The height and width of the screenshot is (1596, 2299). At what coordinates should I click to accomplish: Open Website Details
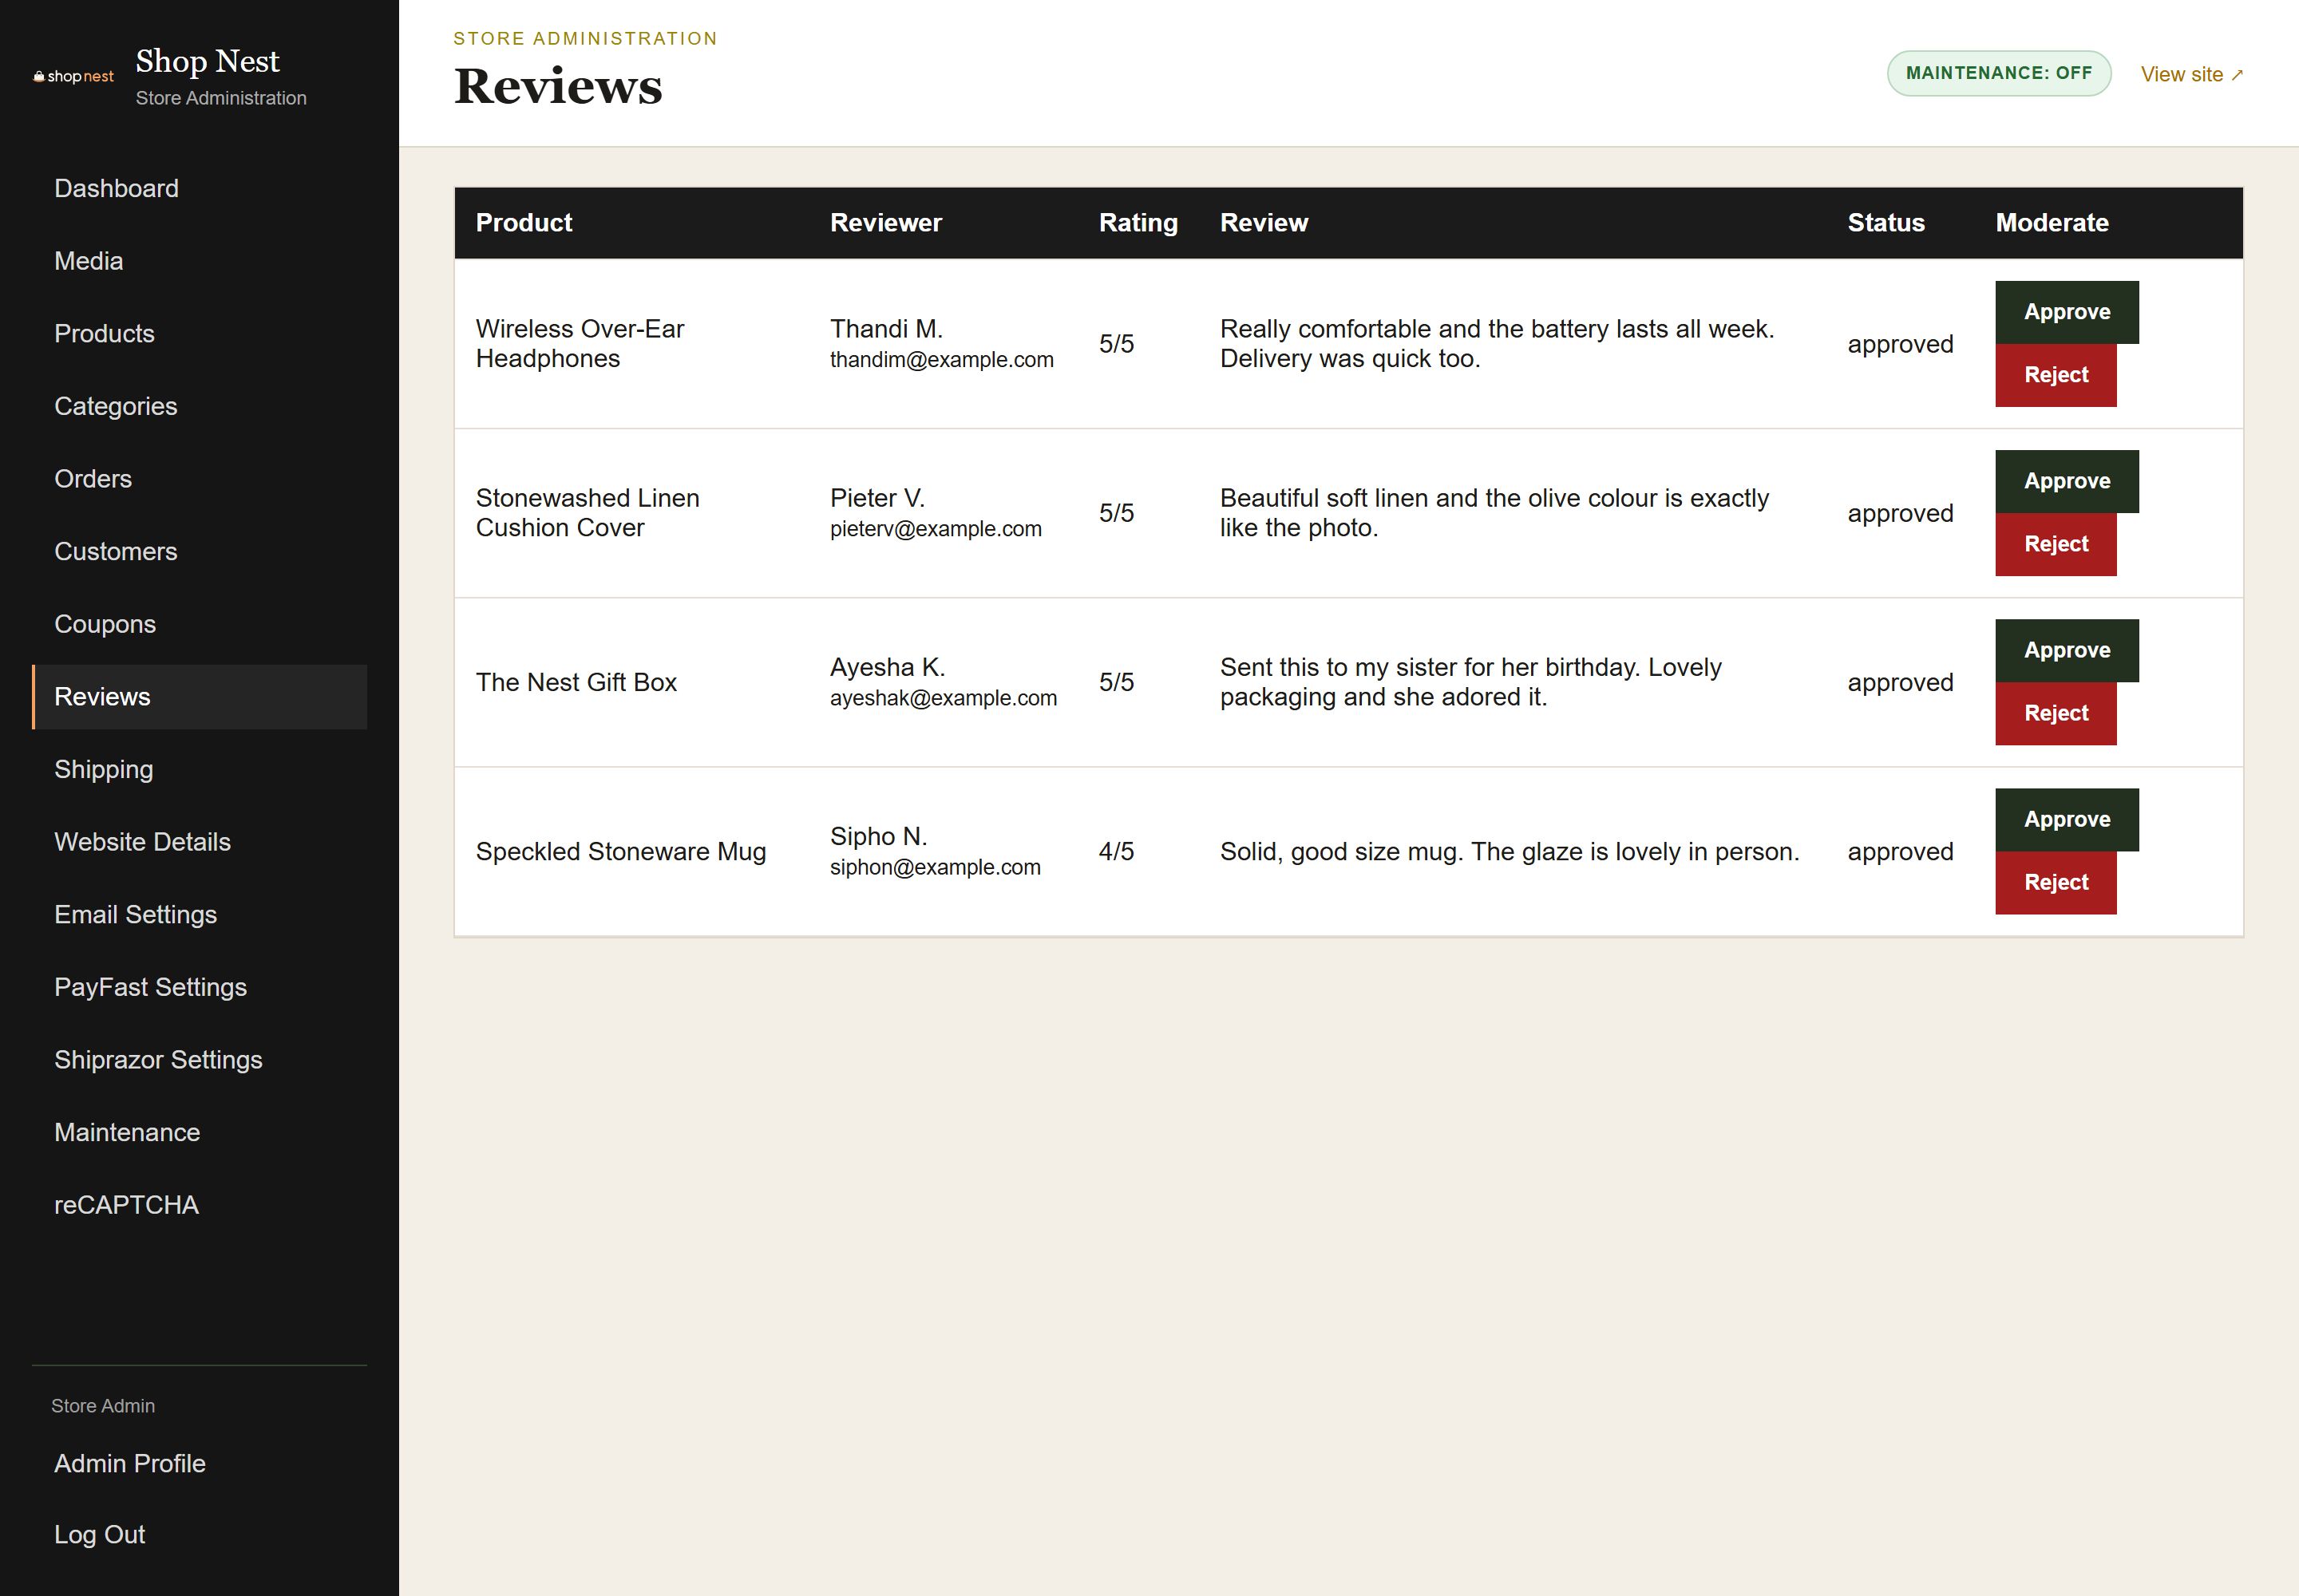pos(199,842)
